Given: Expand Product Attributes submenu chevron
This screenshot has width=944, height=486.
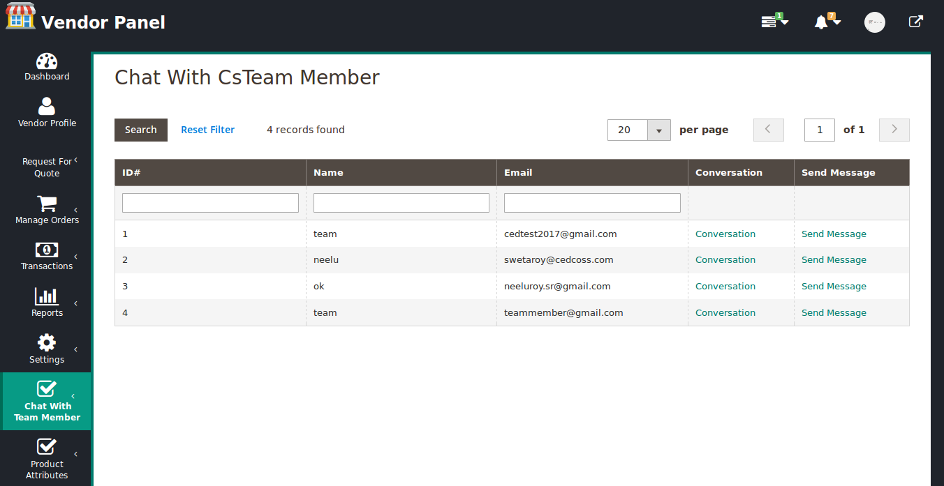Looking at the screenshot, I should pyautogui.click(x=75, y=454).
